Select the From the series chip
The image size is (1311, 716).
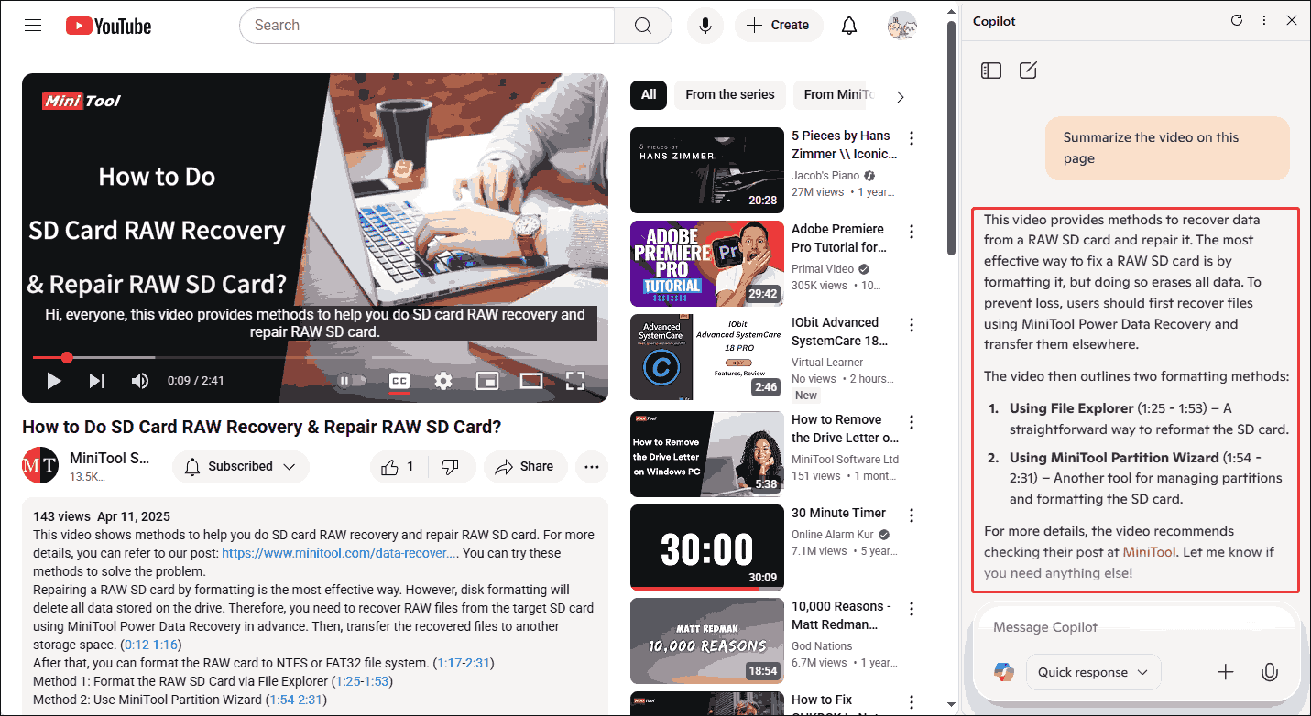click(730, 94)
